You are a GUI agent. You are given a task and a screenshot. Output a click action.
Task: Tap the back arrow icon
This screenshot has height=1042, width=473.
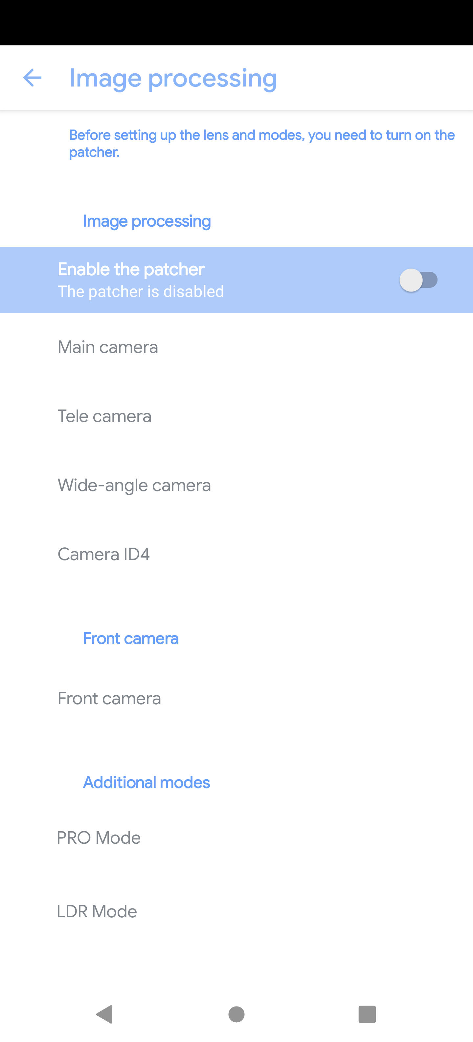[32, 78]
